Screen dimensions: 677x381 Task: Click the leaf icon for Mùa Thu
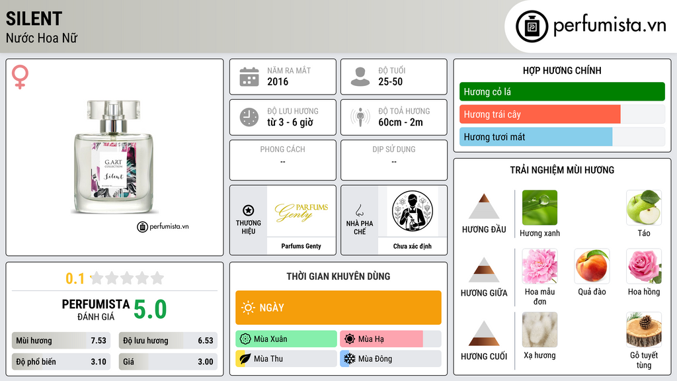[x=245, y=359]
